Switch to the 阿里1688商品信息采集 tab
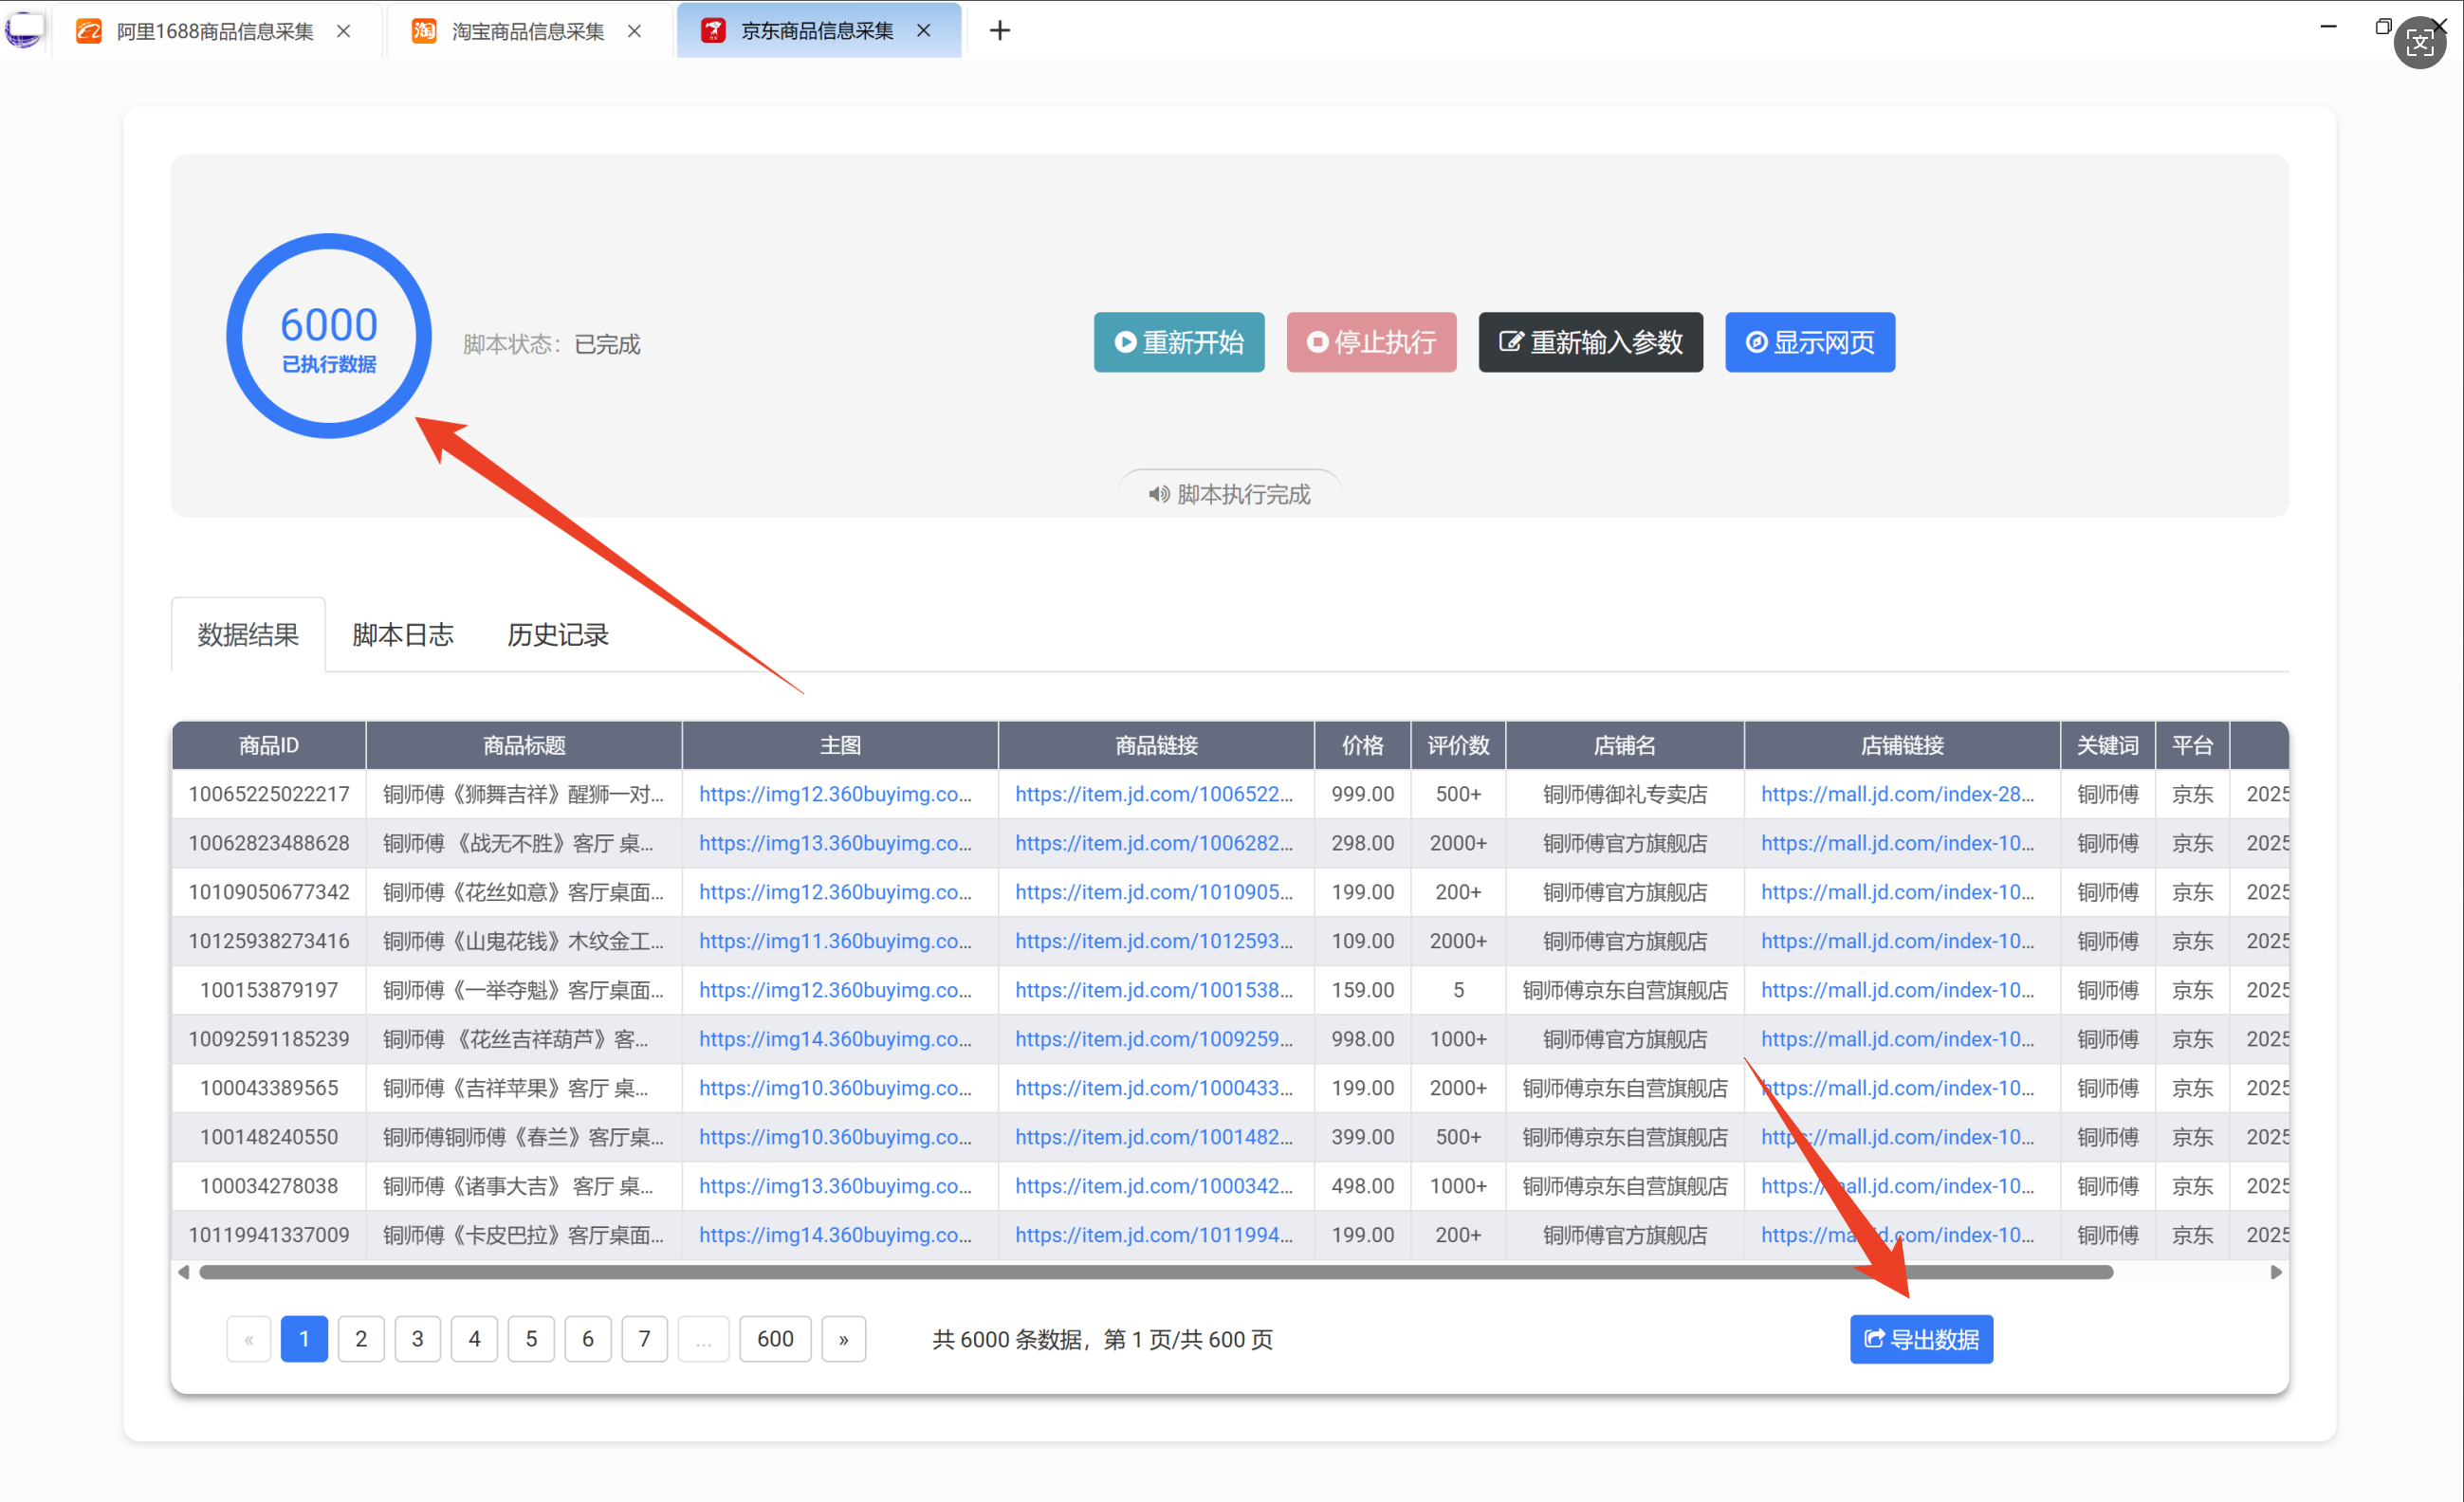Image resolution: width=2464 pixels, height=1502 pixels. [x=215, y=31]
